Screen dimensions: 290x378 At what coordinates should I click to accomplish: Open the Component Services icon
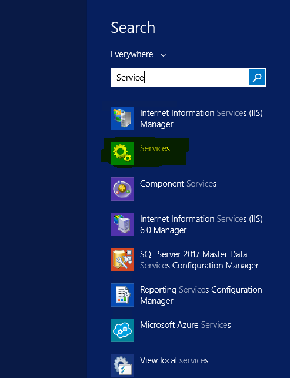pyautogui.click(x=122, y=189)
